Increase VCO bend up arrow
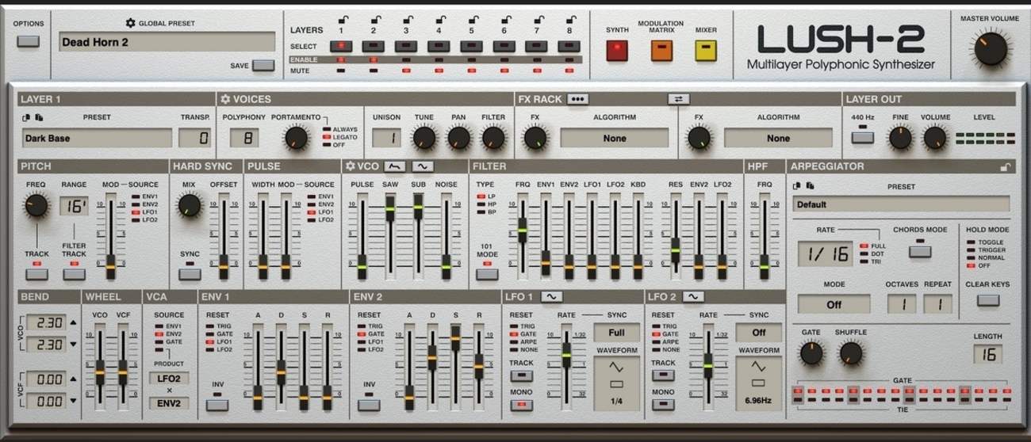Image resolution: width=1031 pixels, height=442 pixels. [x=74, y=323]
